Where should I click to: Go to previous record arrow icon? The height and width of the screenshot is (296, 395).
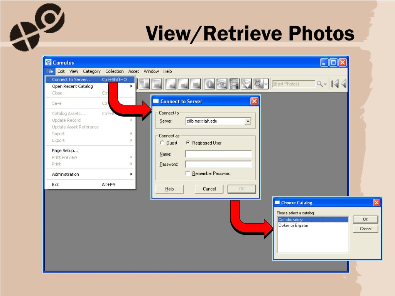[344, 84]
